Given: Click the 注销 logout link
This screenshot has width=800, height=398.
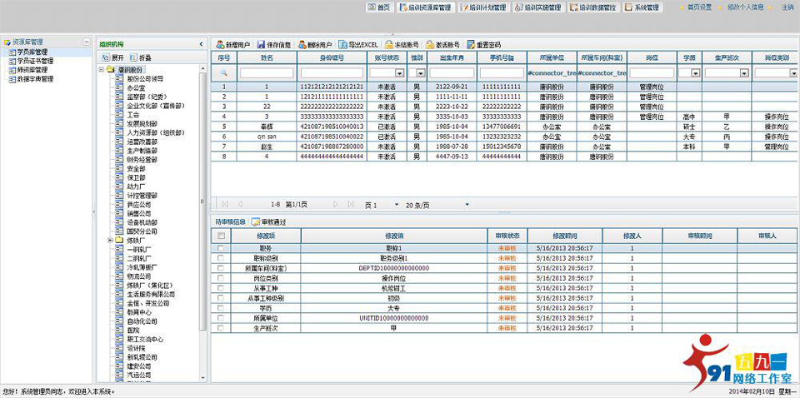Looking at the screenshot, I should coord(787,7).
